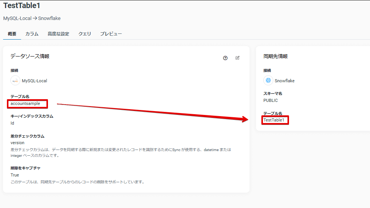This screenshot has height=208, width=370.
Task: Switch to the クエリ tab
Action: click(85, 34)
